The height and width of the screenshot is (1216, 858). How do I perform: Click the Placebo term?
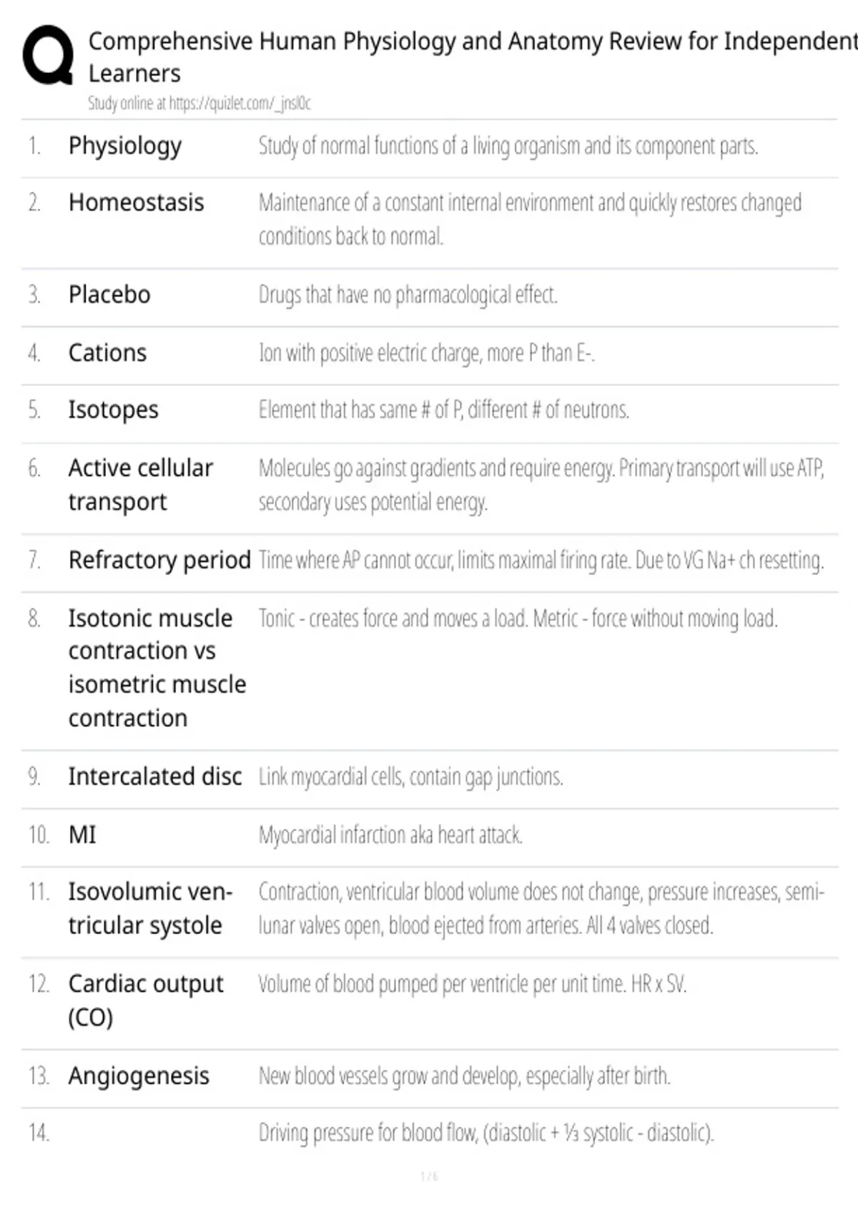click(x=109, y=295)
